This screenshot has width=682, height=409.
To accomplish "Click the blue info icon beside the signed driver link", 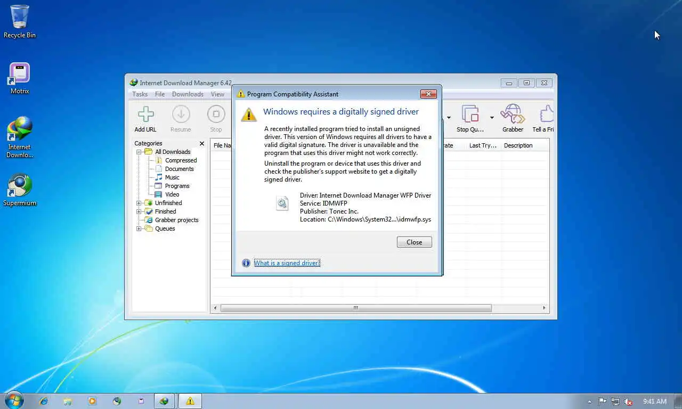I will coord(246,263).
